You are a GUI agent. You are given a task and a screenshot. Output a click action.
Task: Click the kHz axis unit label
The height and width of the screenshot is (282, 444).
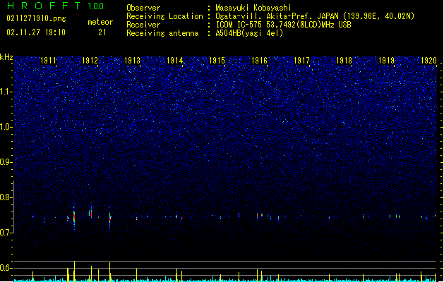6,57
